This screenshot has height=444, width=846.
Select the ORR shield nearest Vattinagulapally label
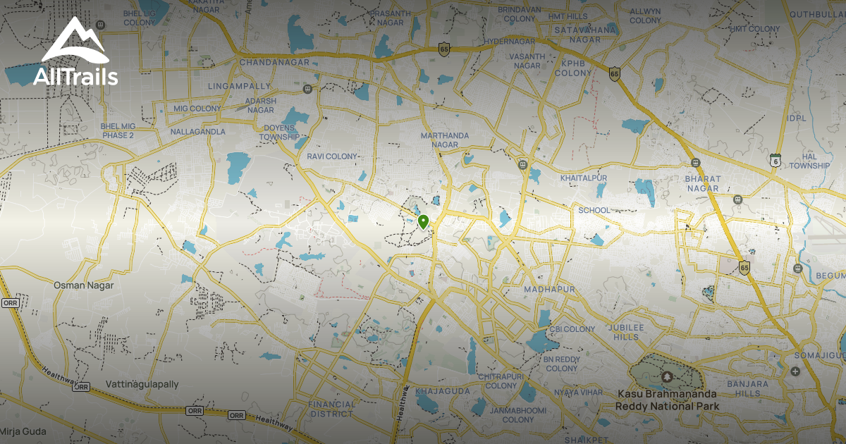point(81,387)
